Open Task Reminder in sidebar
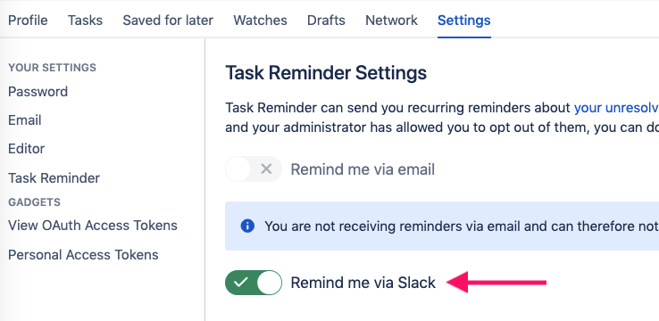Screen dimensions: 659x321 54,178
